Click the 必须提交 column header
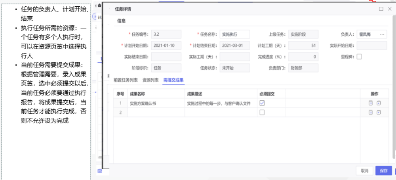 272,94
